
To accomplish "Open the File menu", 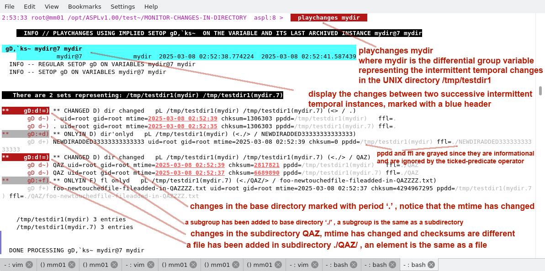I will [9, 6].
